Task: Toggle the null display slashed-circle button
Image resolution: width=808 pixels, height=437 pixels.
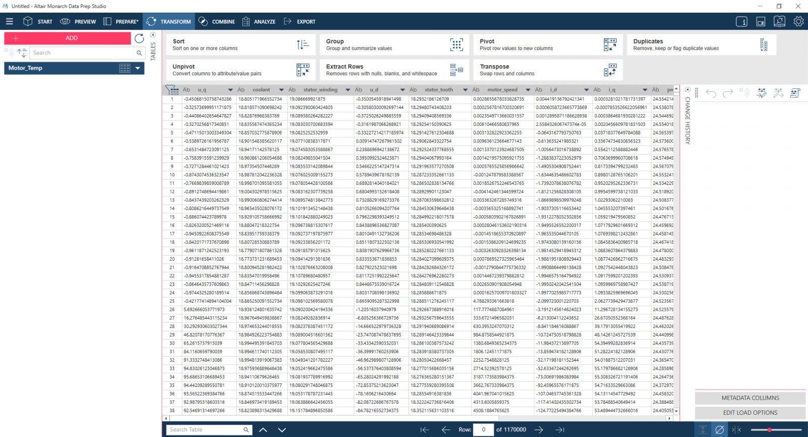Action: 720,430
